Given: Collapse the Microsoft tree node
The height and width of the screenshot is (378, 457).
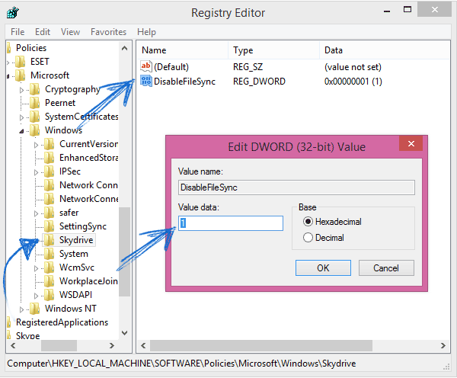Looking at the screenshot, I should tap(8, 76).
